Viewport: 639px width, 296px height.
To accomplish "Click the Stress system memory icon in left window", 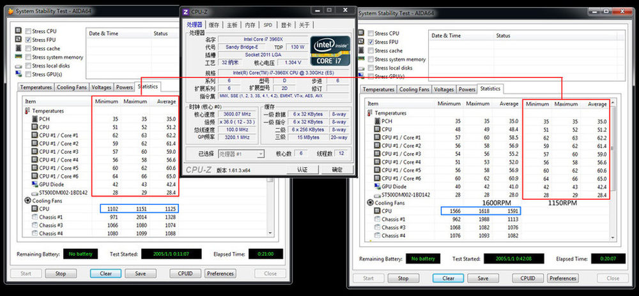I will pyautogui.click(x=19, y=57).
